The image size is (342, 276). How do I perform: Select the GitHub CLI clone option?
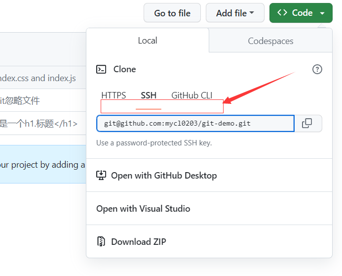pyautogui.click(x=191, y=95)
